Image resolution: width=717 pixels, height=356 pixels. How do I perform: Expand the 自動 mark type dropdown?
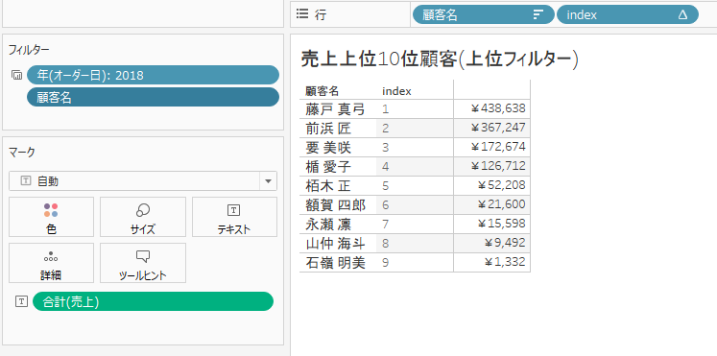click(x=268, y=181)
